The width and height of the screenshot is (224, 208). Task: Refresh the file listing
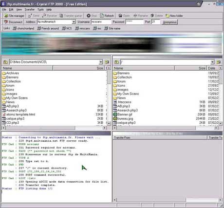(x=107, y=16)
